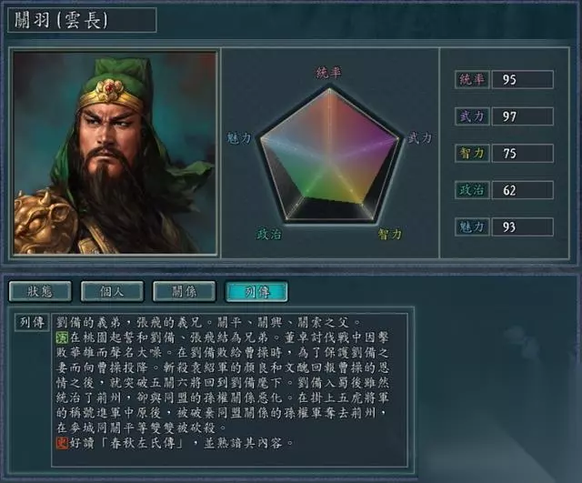The image size is (582, 483).
Task: Select the 政治 value field showing 62
Action: click(523, 190)
